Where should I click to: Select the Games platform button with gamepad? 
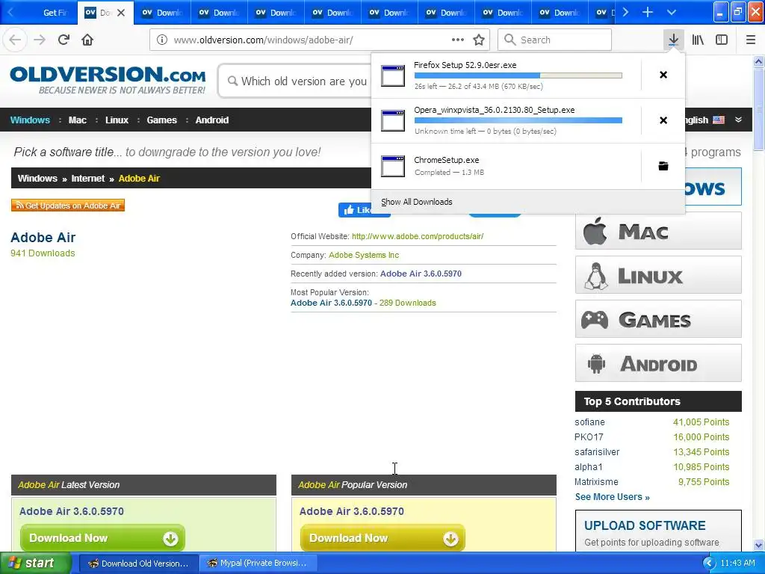click(x=658, y=319)
